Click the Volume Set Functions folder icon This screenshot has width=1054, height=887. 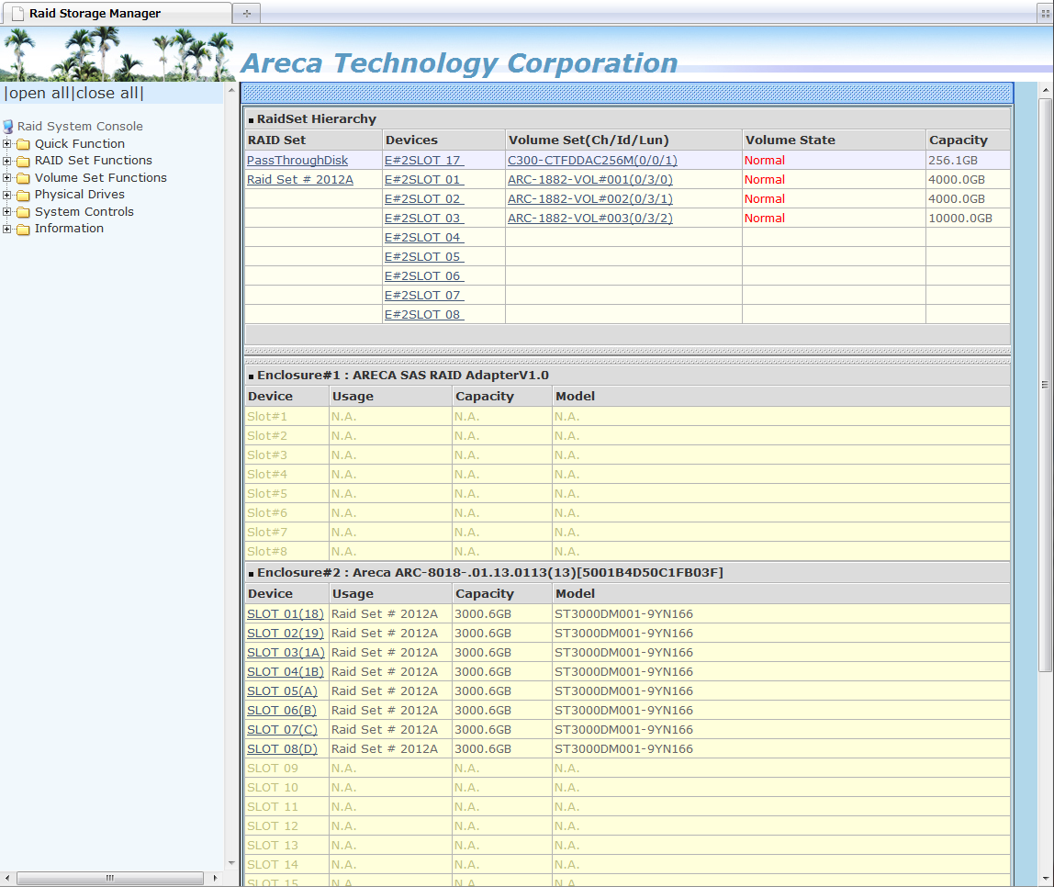point(23,178)
